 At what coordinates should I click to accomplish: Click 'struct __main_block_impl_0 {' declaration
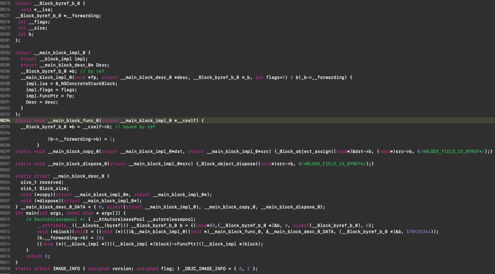(53, 53)
